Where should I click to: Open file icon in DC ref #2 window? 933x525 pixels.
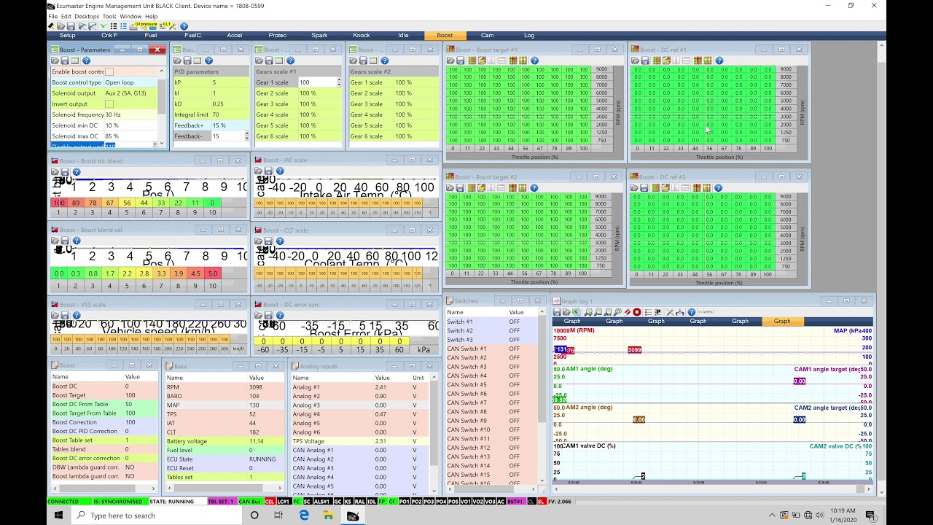tap(634, 187)
